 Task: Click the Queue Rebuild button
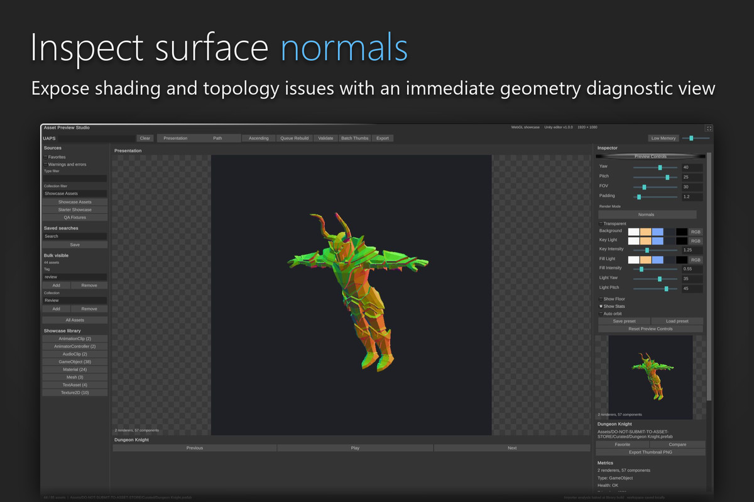[x=295, y=138]
